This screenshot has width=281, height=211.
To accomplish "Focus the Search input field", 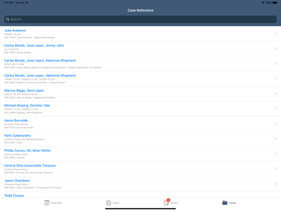I will pyautogui.click(x=140, y=19).
